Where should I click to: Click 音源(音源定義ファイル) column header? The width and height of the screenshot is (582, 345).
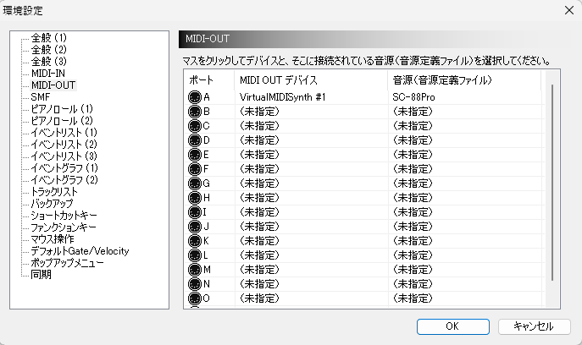465,80
